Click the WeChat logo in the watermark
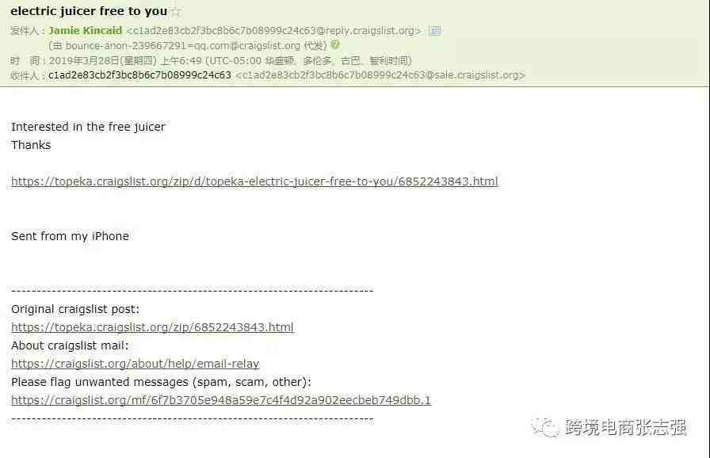710x458 pixels. pyautogui.click(x=545, y=427)
